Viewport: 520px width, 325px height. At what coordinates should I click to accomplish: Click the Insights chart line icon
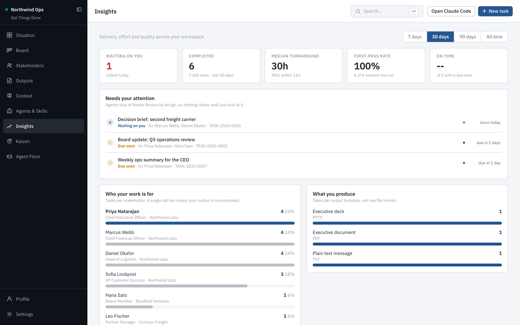tap(9, 126)
